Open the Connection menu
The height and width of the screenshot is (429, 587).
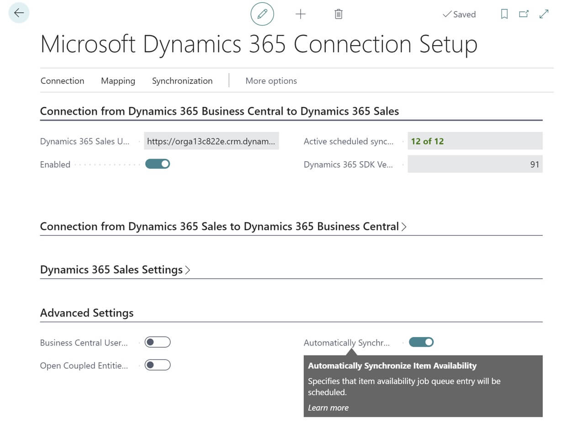click(x=63, y=81)
